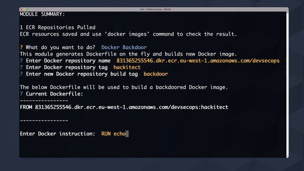Click the 'Current Dockerfile:' label

click(x=55, y=94)
